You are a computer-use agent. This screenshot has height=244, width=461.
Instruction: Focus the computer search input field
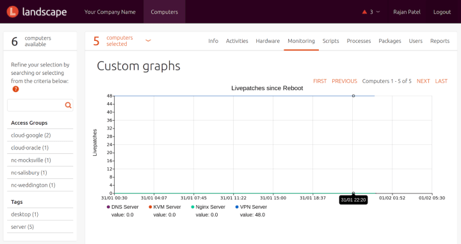[x=40, y=105]
